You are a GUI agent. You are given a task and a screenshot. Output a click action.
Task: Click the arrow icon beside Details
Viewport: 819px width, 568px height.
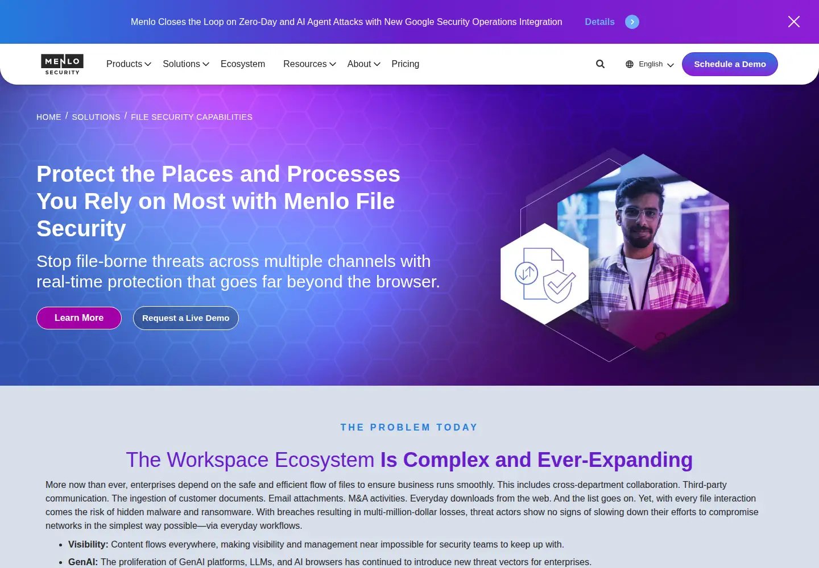point(632,22)
